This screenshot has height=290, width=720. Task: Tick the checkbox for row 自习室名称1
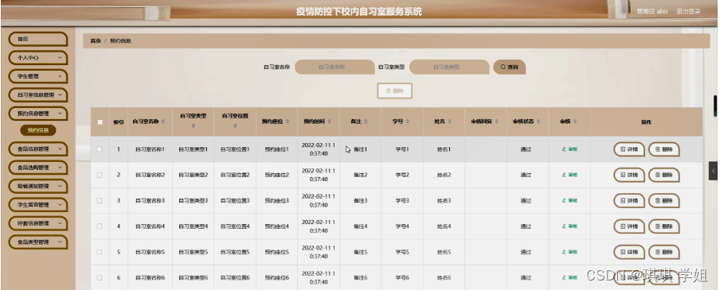(x=100, y=149)
